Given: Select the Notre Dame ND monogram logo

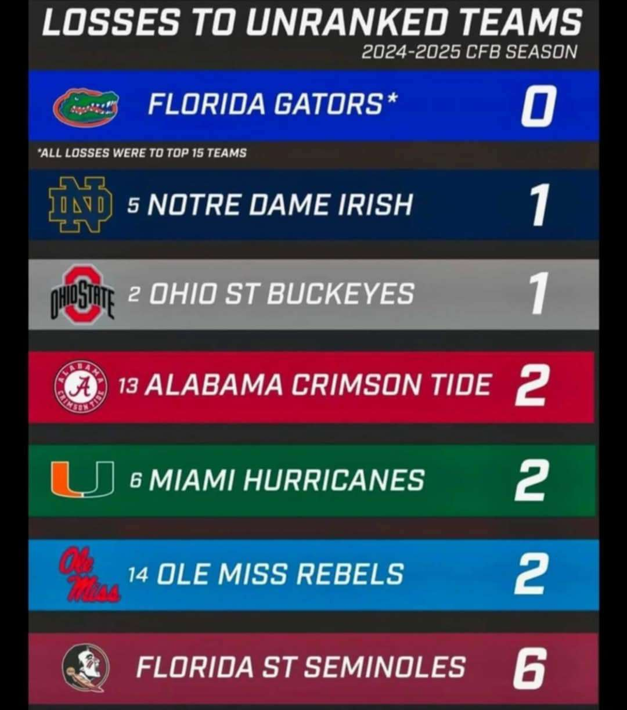Looking at the screenshot, I should [81, 204].
